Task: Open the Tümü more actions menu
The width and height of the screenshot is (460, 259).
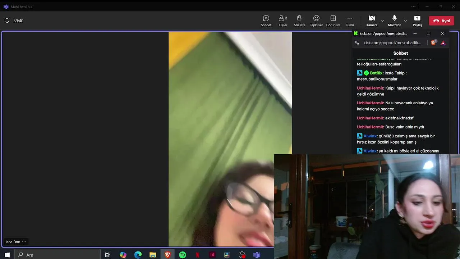Action: 350,21
